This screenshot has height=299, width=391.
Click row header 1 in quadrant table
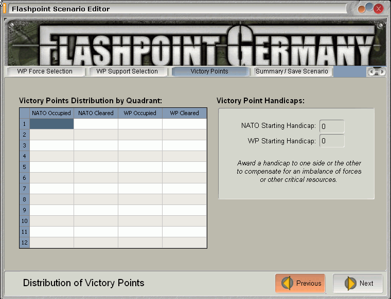pyautogui.click(x=25, y=124)
